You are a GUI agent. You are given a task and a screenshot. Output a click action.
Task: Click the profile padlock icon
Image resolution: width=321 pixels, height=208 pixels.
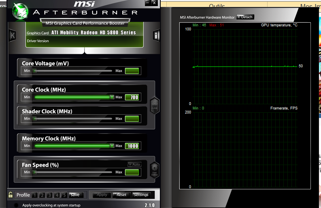(x=11, y=195)
